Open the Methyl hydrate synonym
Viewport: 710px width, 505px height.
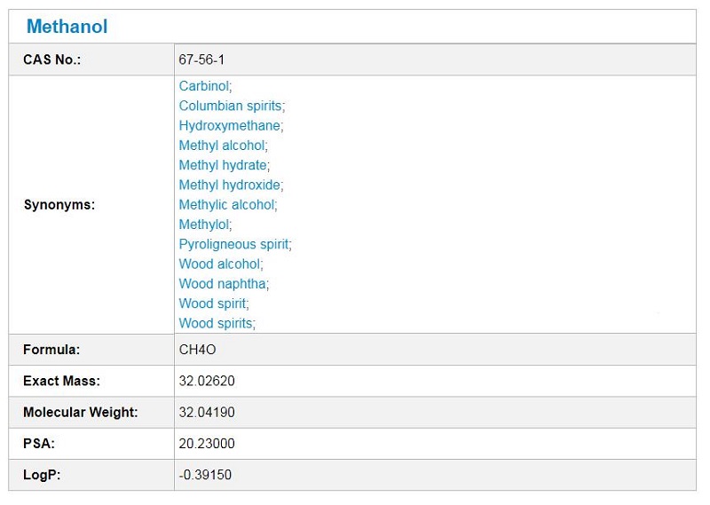[x=222, y=165]
